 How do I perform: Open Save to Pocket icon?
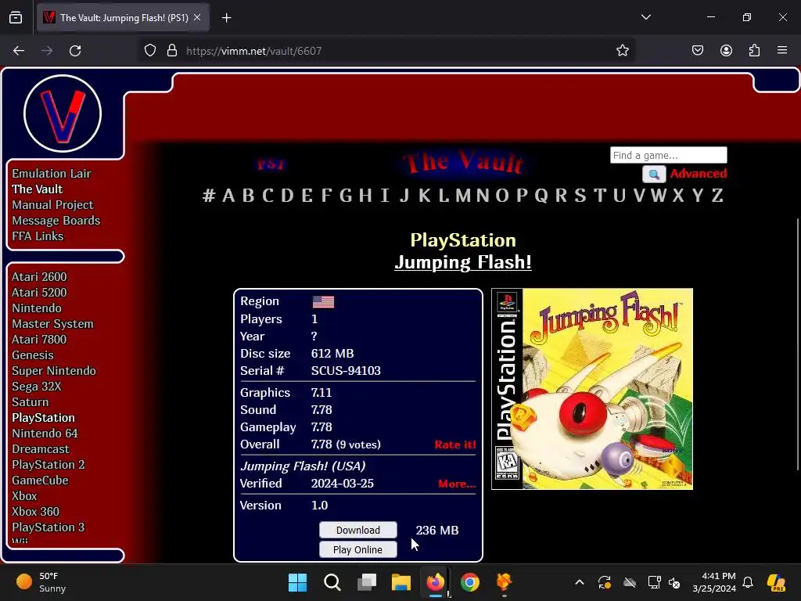tap(697, 51)
